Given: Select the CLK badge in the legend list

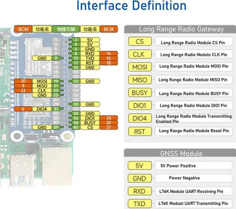Looking at the screenshot, I should 139,55.
